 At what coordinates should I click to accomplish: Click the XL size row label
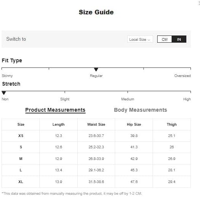pyautogui.click(x=21, y=182)
